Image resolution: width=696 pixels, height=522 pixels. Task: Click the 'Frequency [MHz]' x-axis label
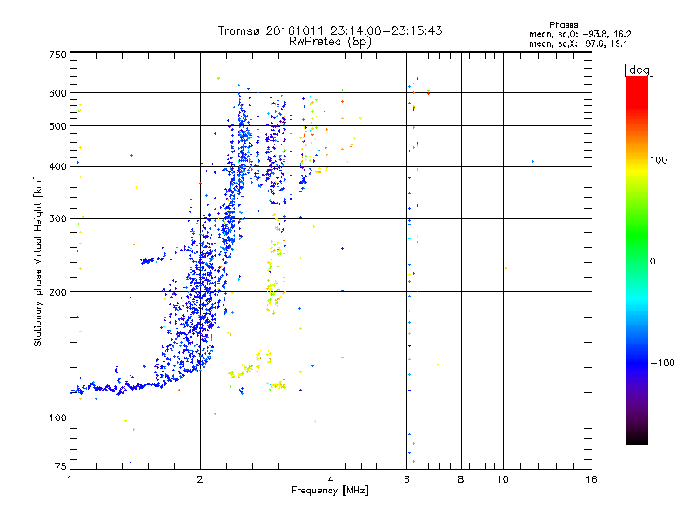tap(330, 491)
